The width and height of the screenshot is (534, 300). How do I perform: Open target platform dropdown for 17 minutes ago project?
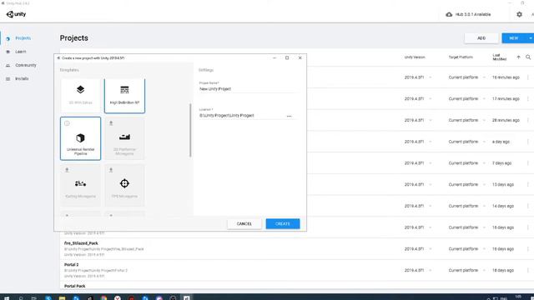(484, 99)
